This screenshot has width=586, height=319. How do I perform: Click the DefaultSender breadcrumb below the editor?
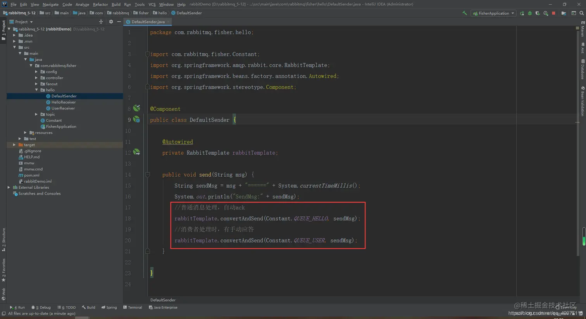coord(163,300)
